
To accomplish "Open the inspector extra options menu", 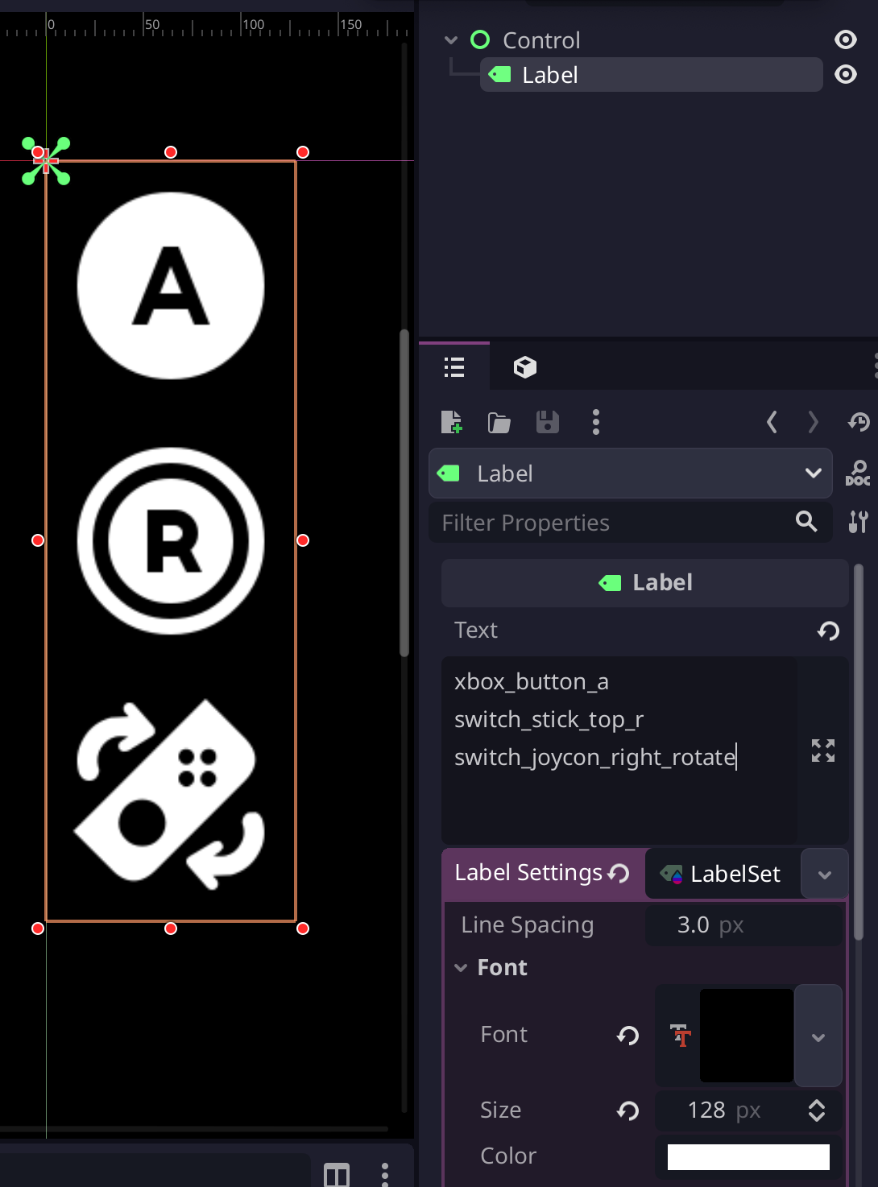I will 596,422.
